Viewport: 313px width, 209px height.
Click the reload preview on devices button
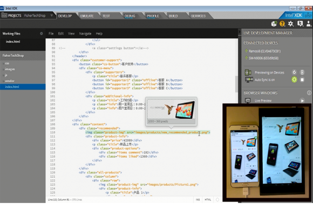(x=294, y=72)
